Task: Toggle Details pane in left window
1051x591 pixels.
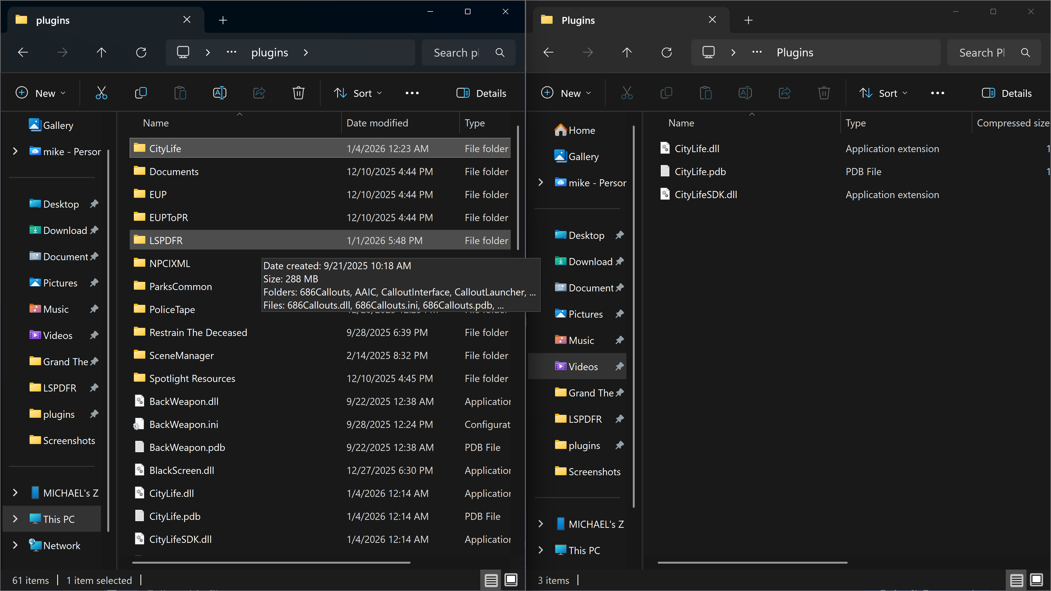Action: tap(481, 93)
